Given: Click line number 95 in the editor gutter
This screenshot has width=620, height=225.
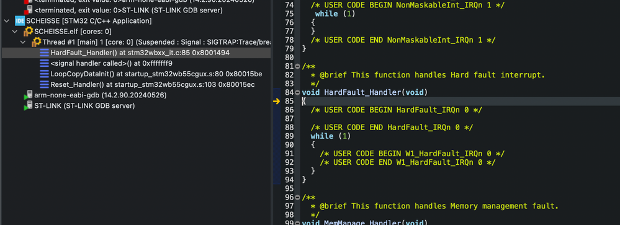Looking at the screenshot, I should tap(289, 188).
